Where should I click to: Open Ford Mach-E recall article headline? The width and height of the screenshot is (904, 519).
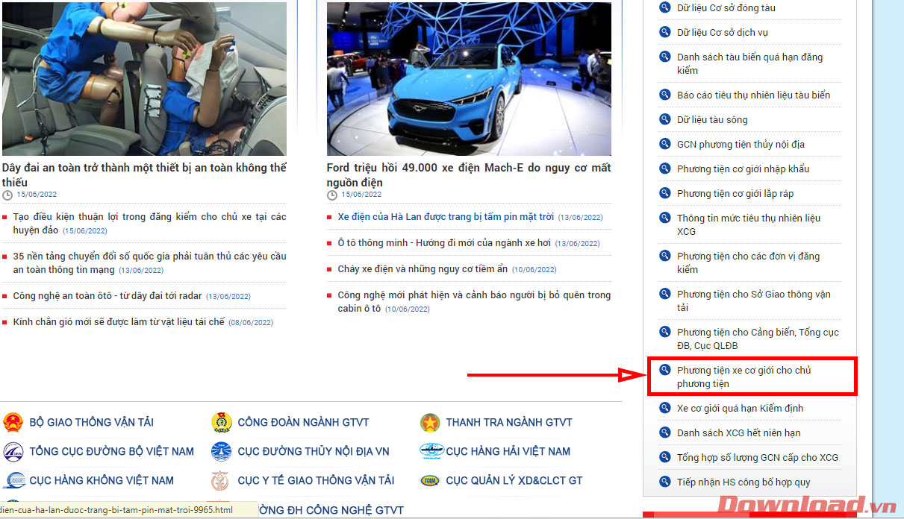pyautogui.click(x=468, y=174)
